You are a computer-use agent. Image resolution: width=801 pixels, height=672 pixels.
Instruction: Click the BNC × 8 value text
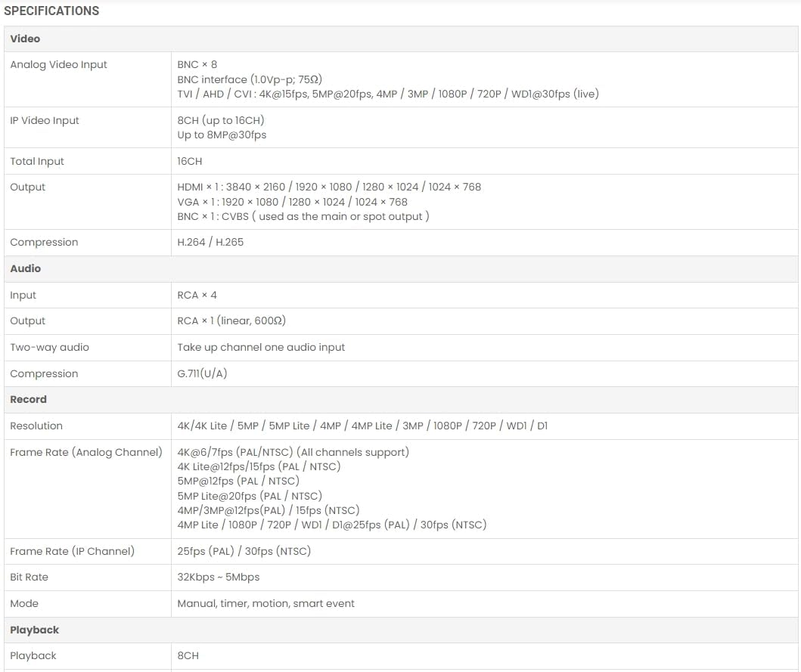point(197,65)
